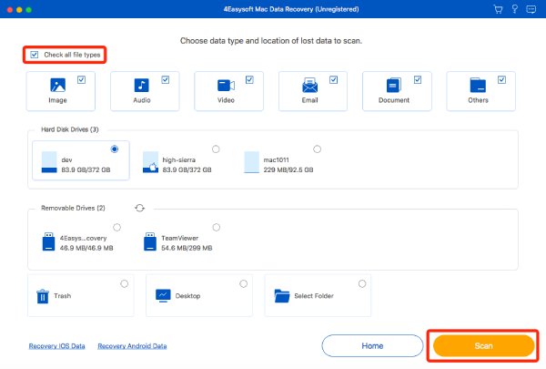Viewport: 546px width, 369px height.
Task: Click the 229 MB/92.5 GB size text
Action: click(288, 169)
